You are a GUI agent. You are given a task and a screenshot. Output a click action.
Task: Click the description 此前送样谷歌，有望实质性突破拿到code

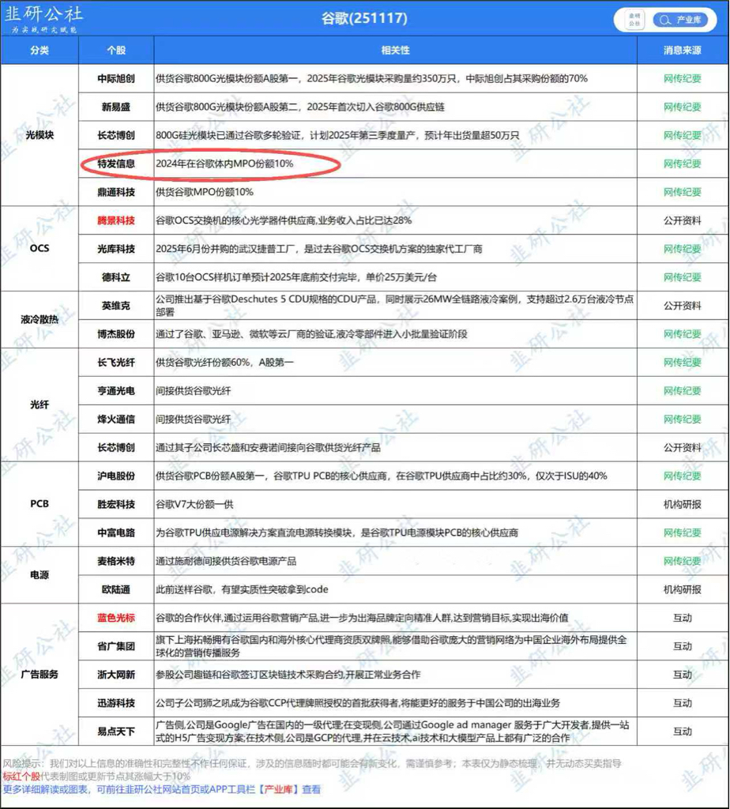[x=242, y=589]
